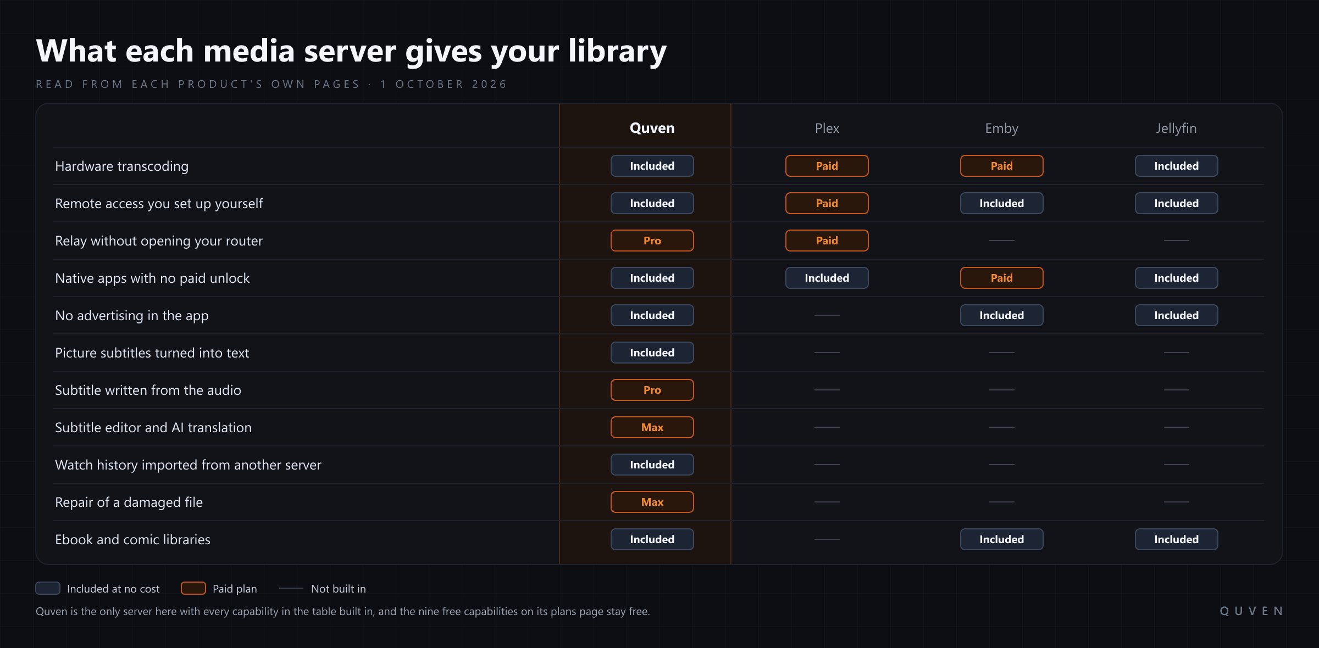Click Quven's Included badge for Picture subtitles

652,353
